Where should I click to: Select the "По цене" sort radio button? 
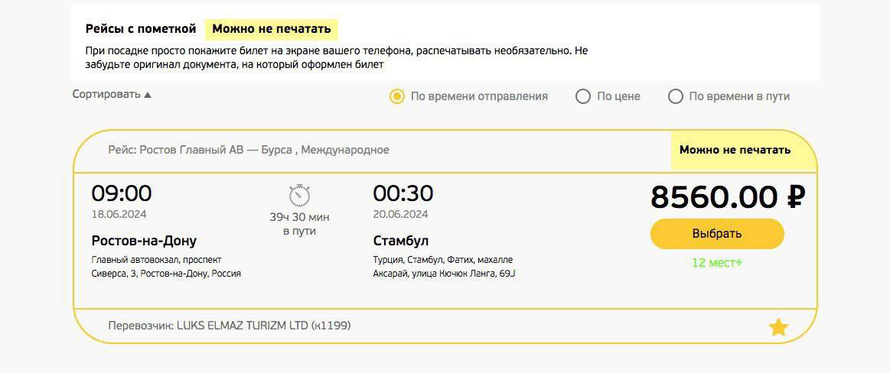pyautogui.click(x=583, y=96)
